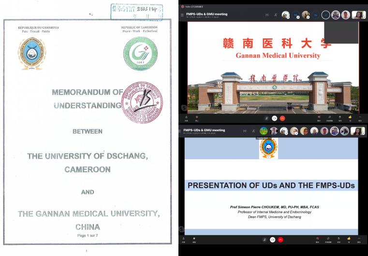368x256 pixels.
Task: Switch layout view icon in top meeting header
Action: [266, 15]
